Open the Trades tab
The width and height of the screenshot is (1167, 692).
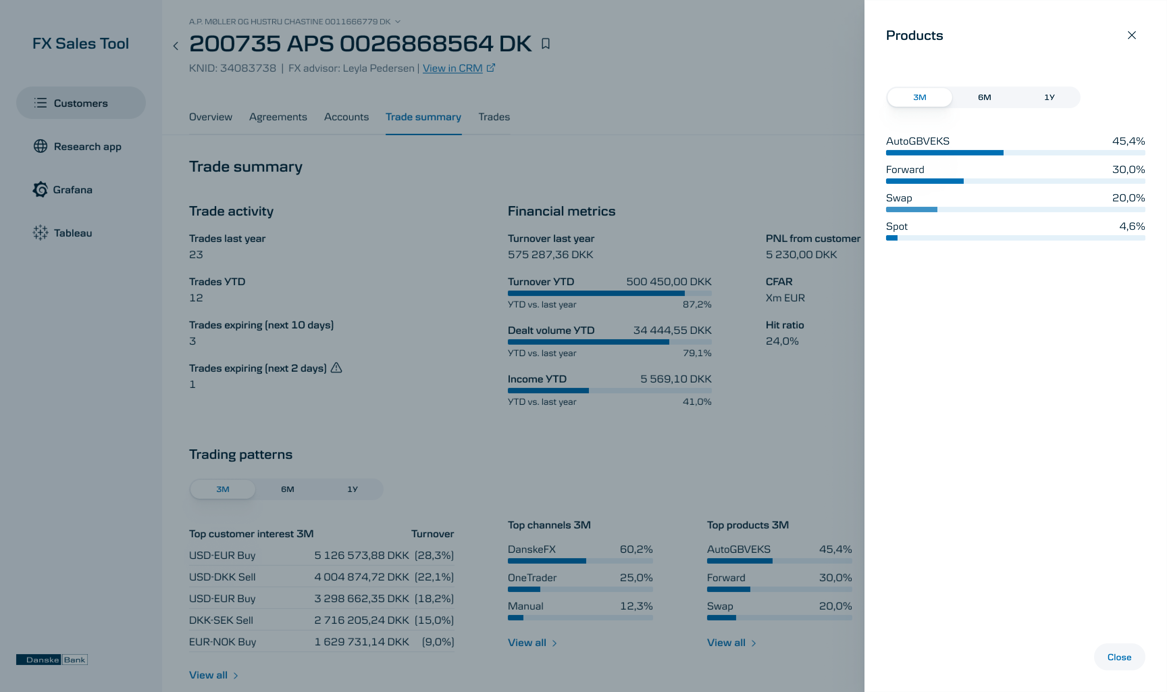click(x=494, y=117)
